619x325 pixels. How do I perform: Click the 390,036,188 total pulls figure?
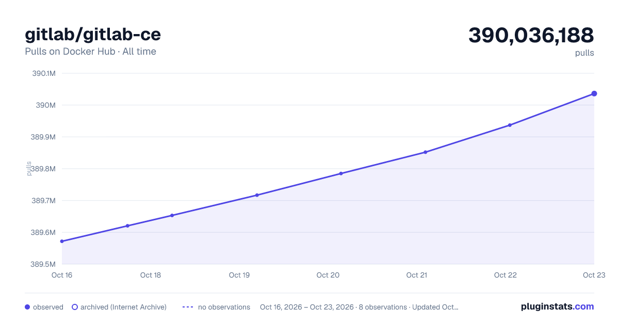point(531,35)
